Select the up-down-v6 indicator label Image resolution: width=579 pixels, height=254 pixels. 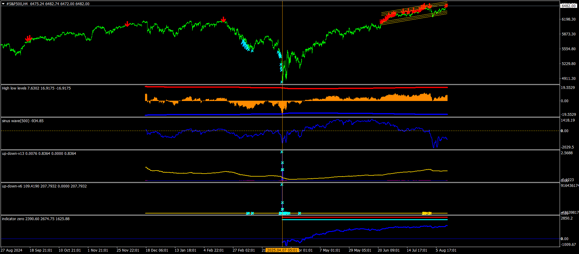pos(44,186)
